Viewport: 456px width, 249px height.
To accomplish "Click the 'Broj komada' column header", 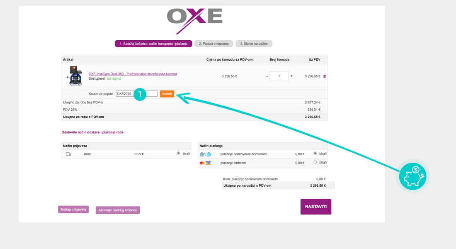I will click(279, 60).
